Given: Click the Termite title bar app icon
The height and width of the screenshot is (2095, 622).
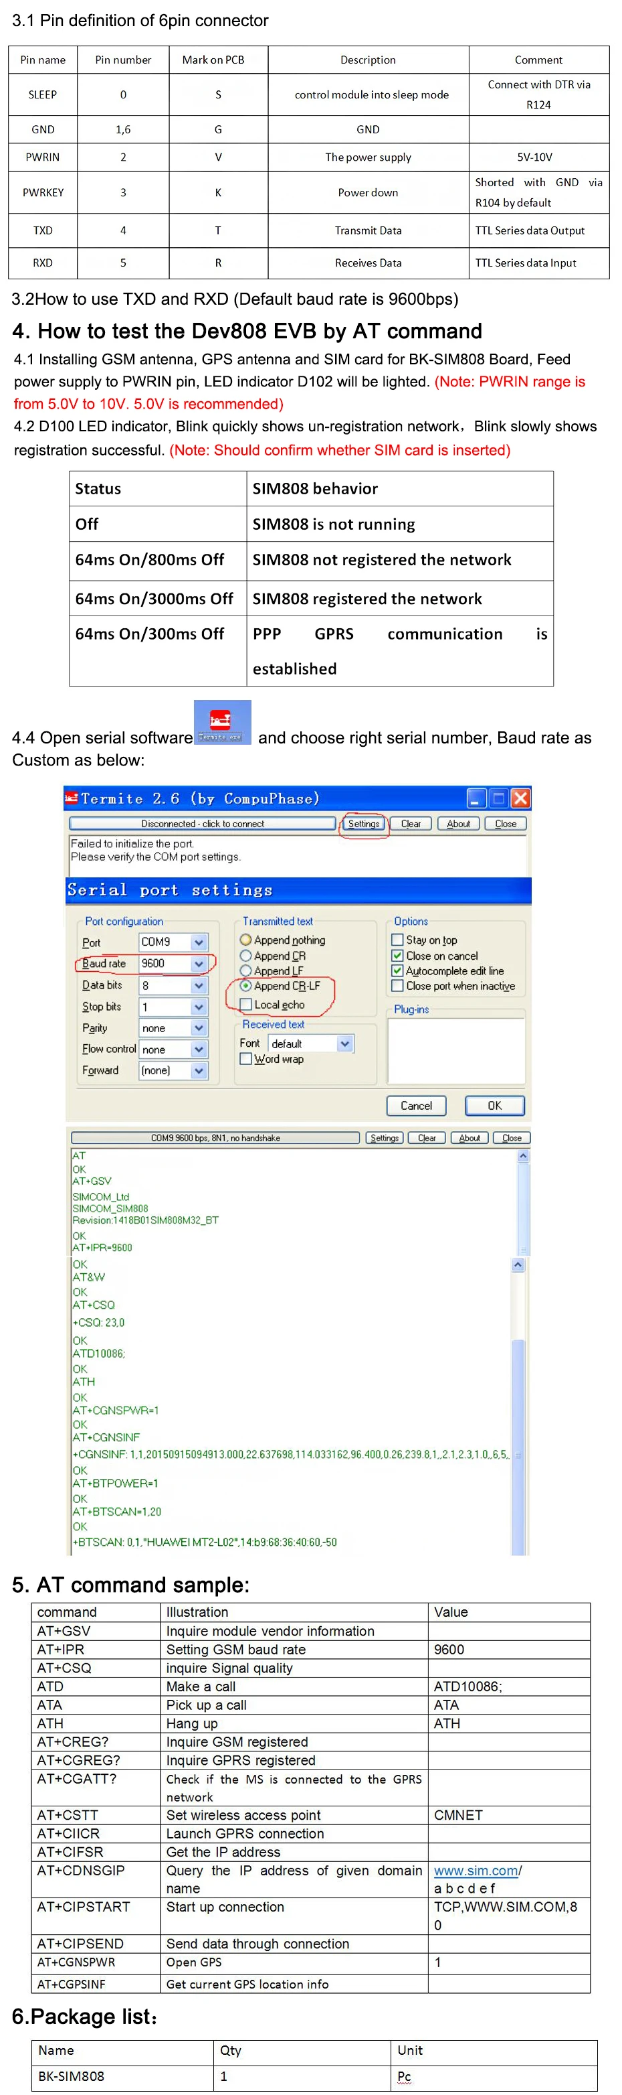Looking at the screenshot, I should click(72, 797).
